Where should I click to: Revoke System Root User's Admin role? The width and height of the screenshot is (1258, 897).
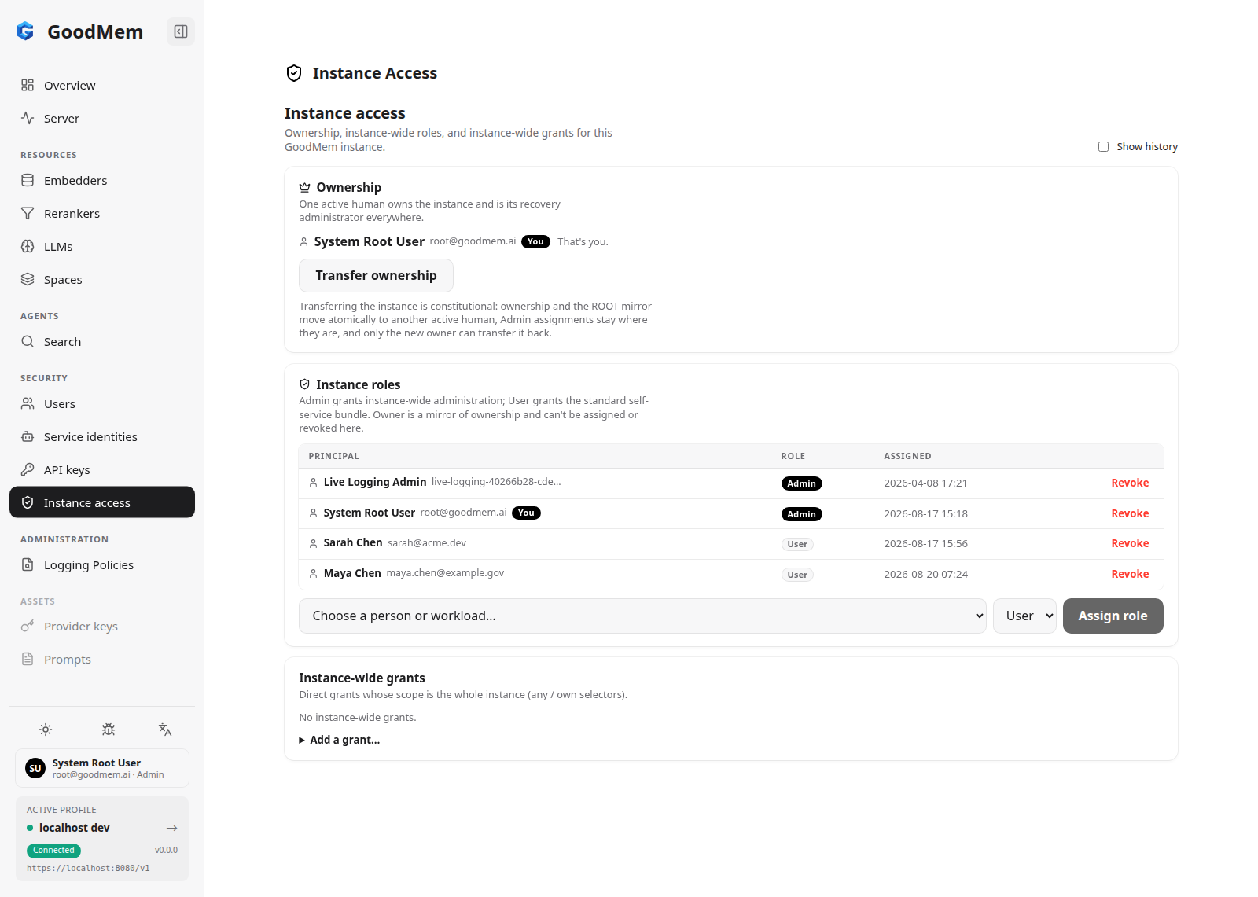pyautogui.click(x=1130, y=513)
